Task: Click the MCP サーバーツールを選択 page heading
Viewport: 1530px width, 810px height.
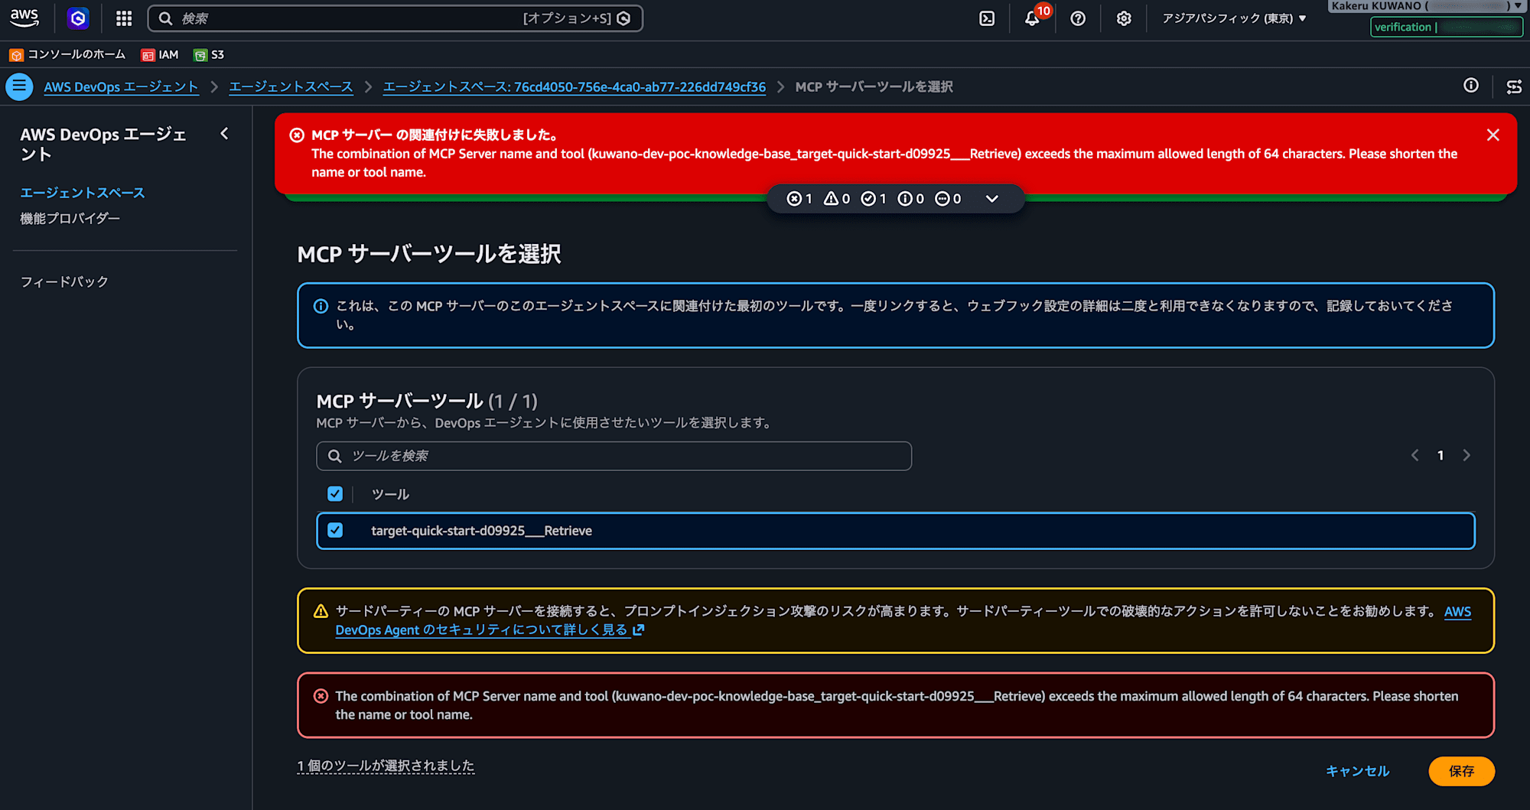Action: click(429, 254)
